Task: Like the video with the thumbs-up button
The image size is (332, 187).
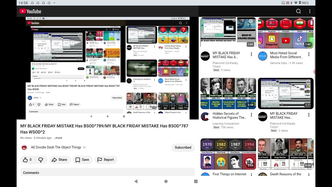Action: (27, 160)
